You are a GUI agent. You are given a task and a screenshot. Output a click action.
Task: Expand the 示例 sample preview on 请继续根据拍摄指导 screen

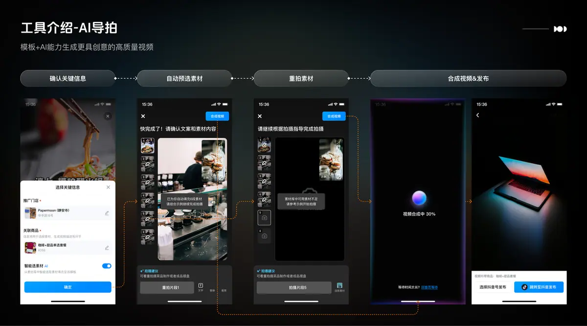(x=339, y=176)
